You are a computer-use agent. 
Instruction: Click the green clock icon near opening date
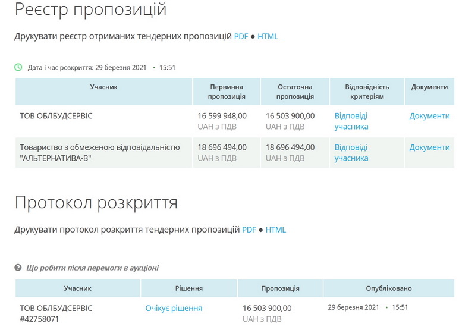[x=18, y=67]
